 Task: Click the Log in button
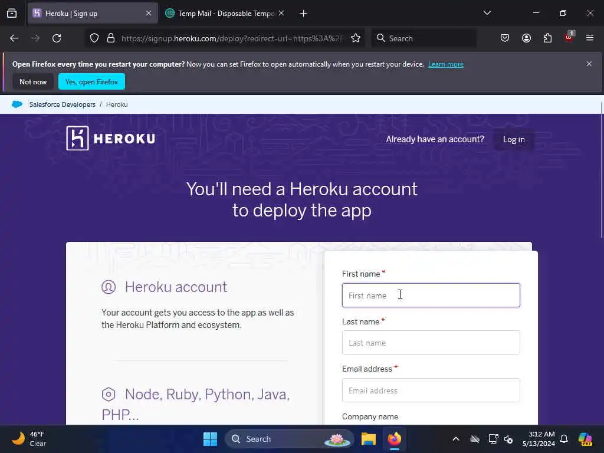point(514,139)
